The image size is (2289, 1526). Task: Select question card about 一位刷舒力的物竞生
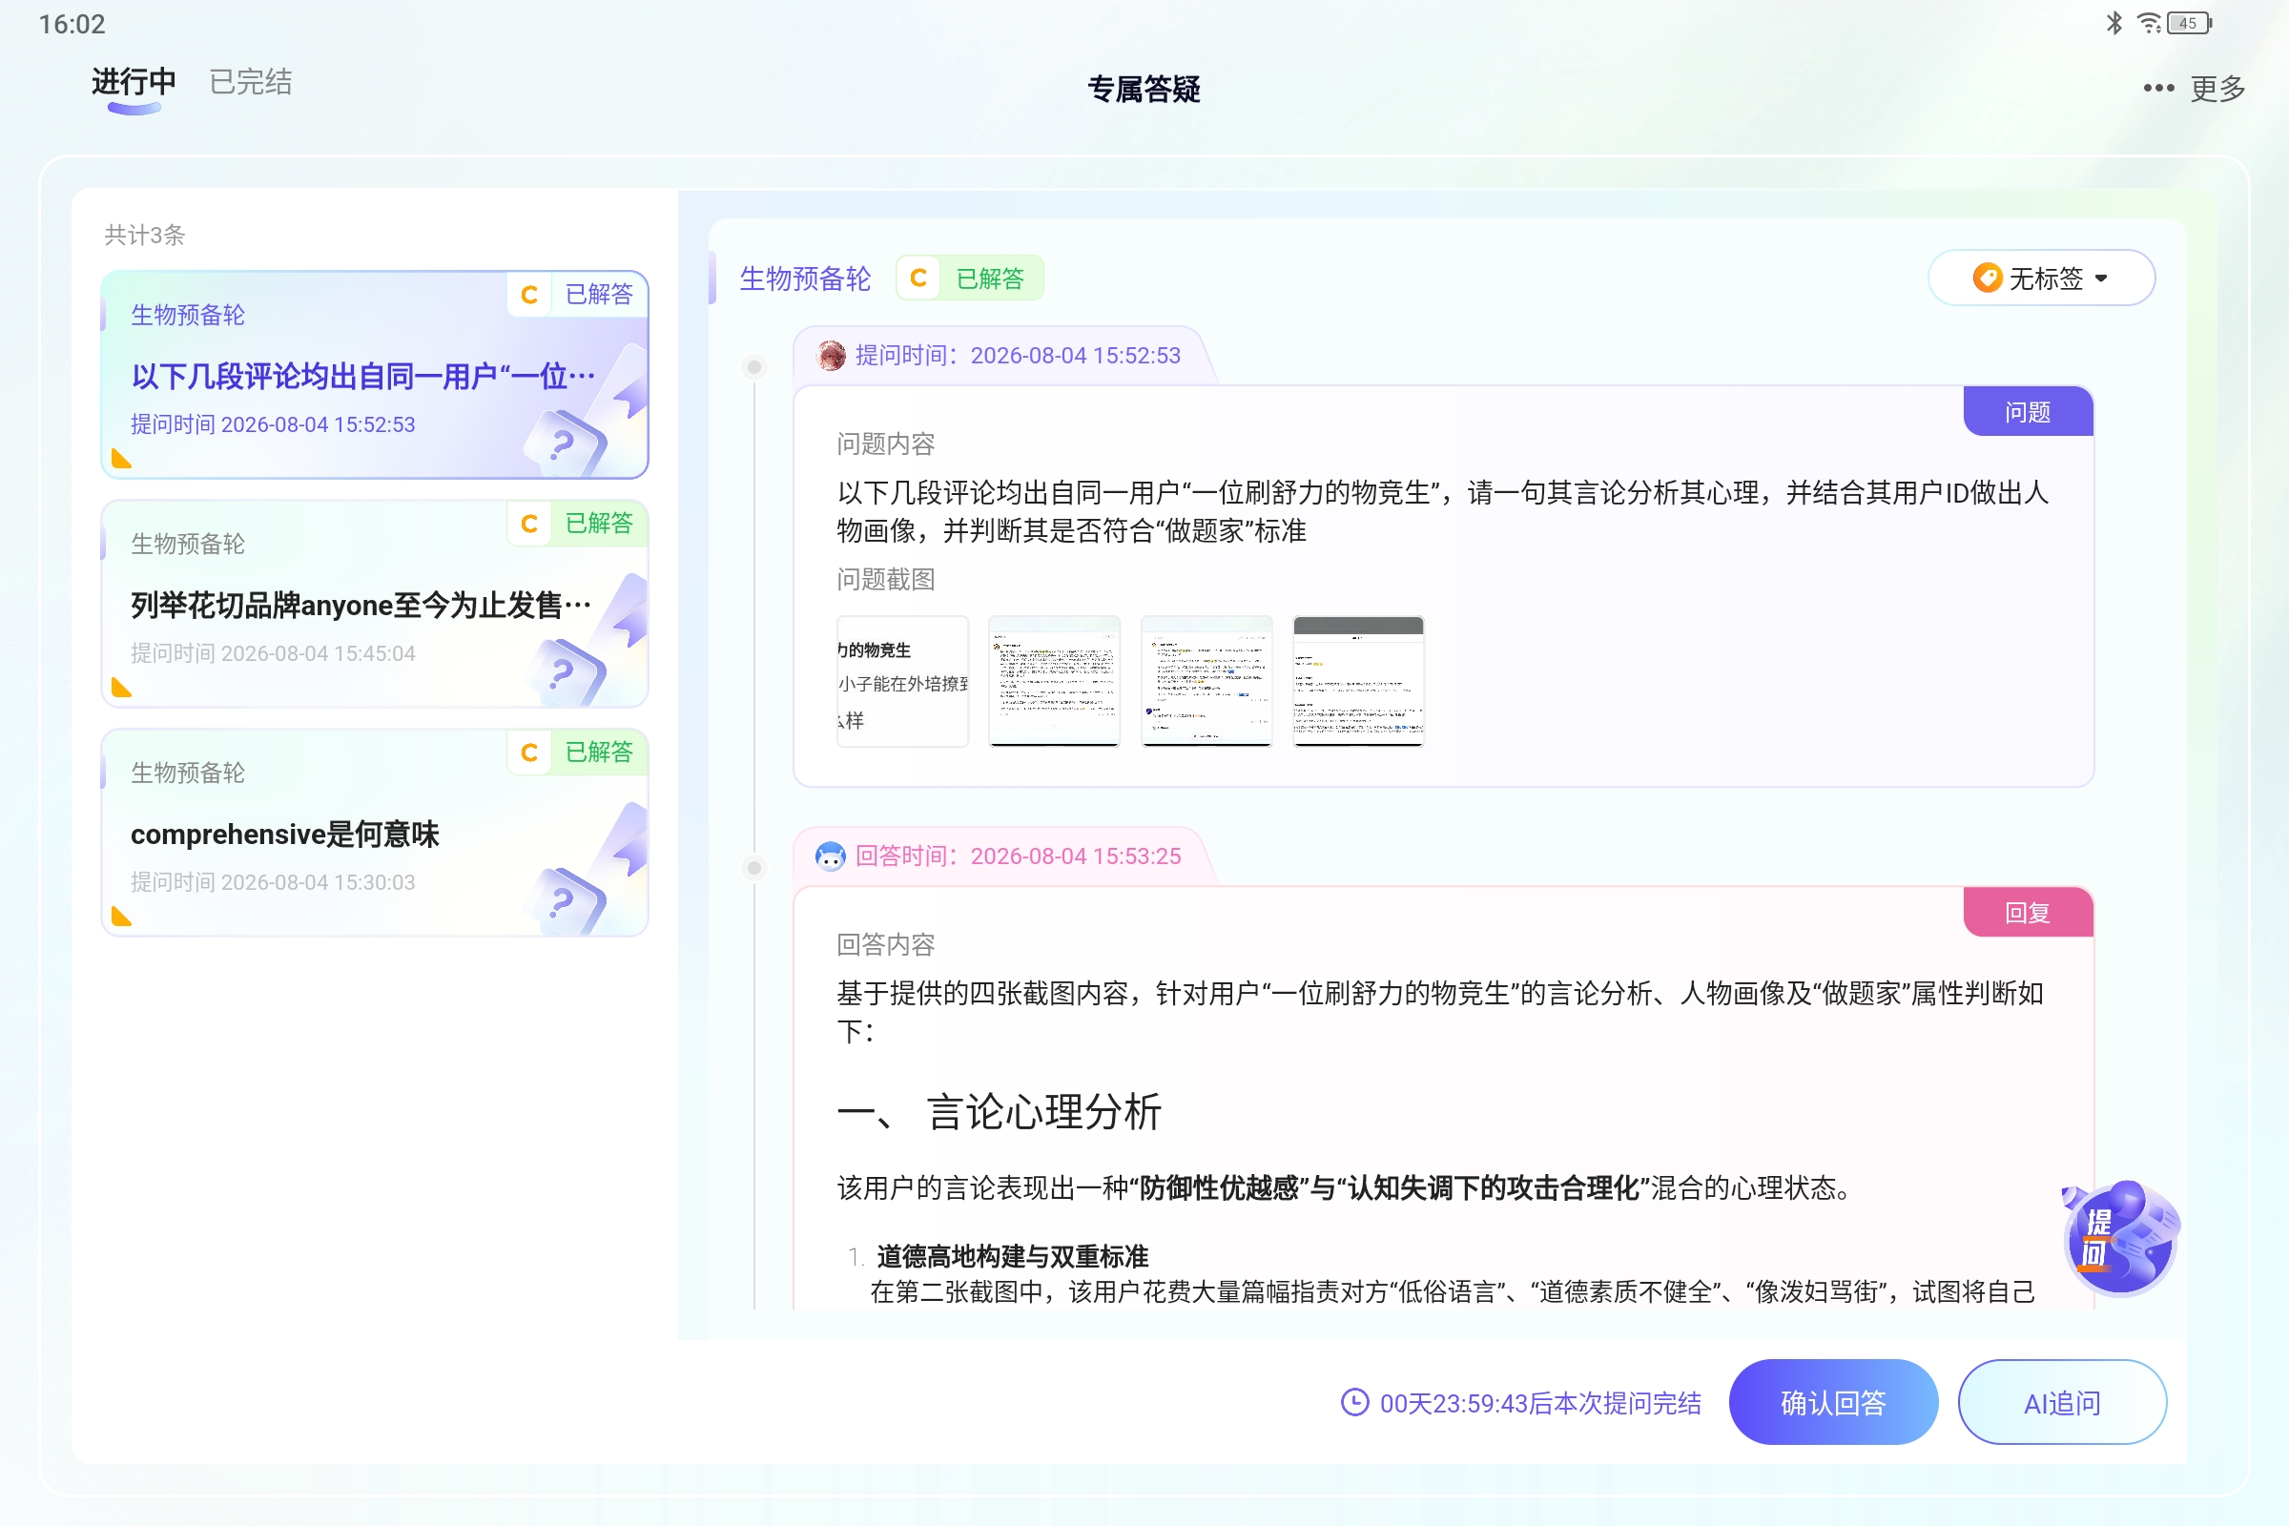click(x=375, y=375)
